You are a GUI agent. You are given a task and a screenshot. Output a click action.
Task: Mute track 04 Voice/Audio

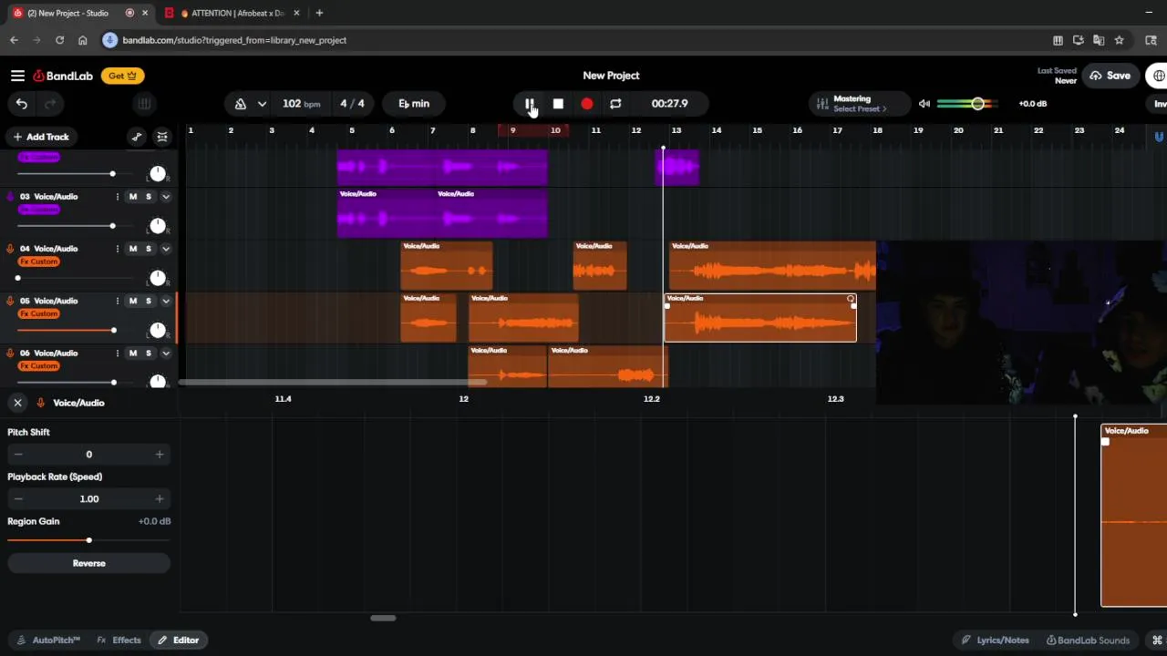coord(133,249)
